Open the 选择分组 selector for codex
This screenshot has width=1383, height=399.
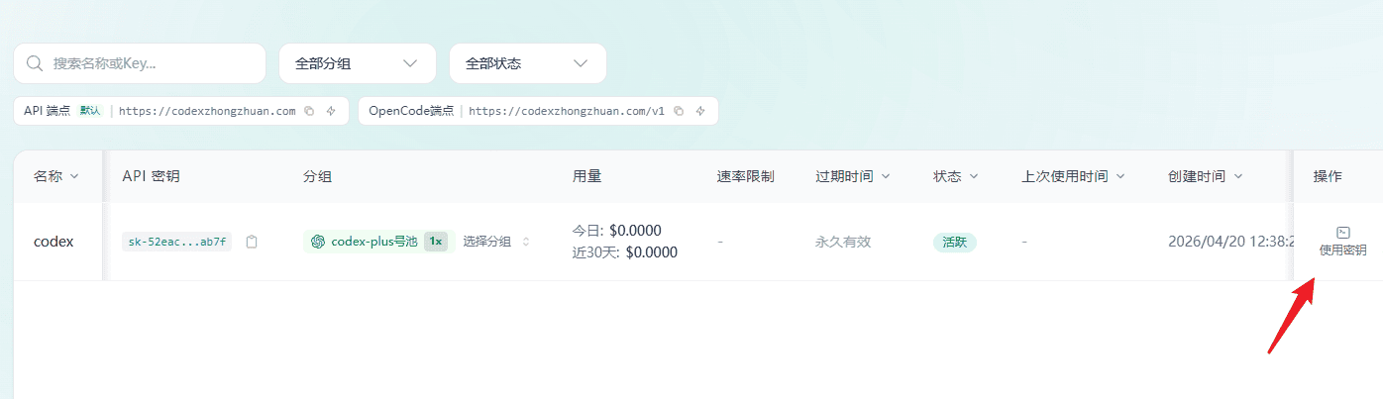(x=496, y=242)
